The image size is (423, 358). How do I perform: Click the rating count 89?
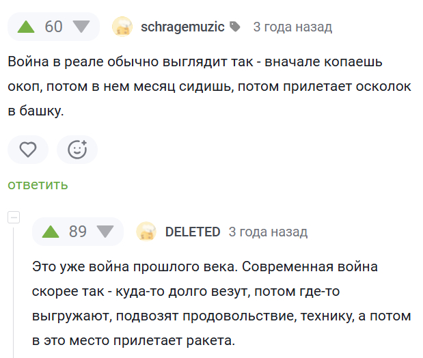(78, 232)
